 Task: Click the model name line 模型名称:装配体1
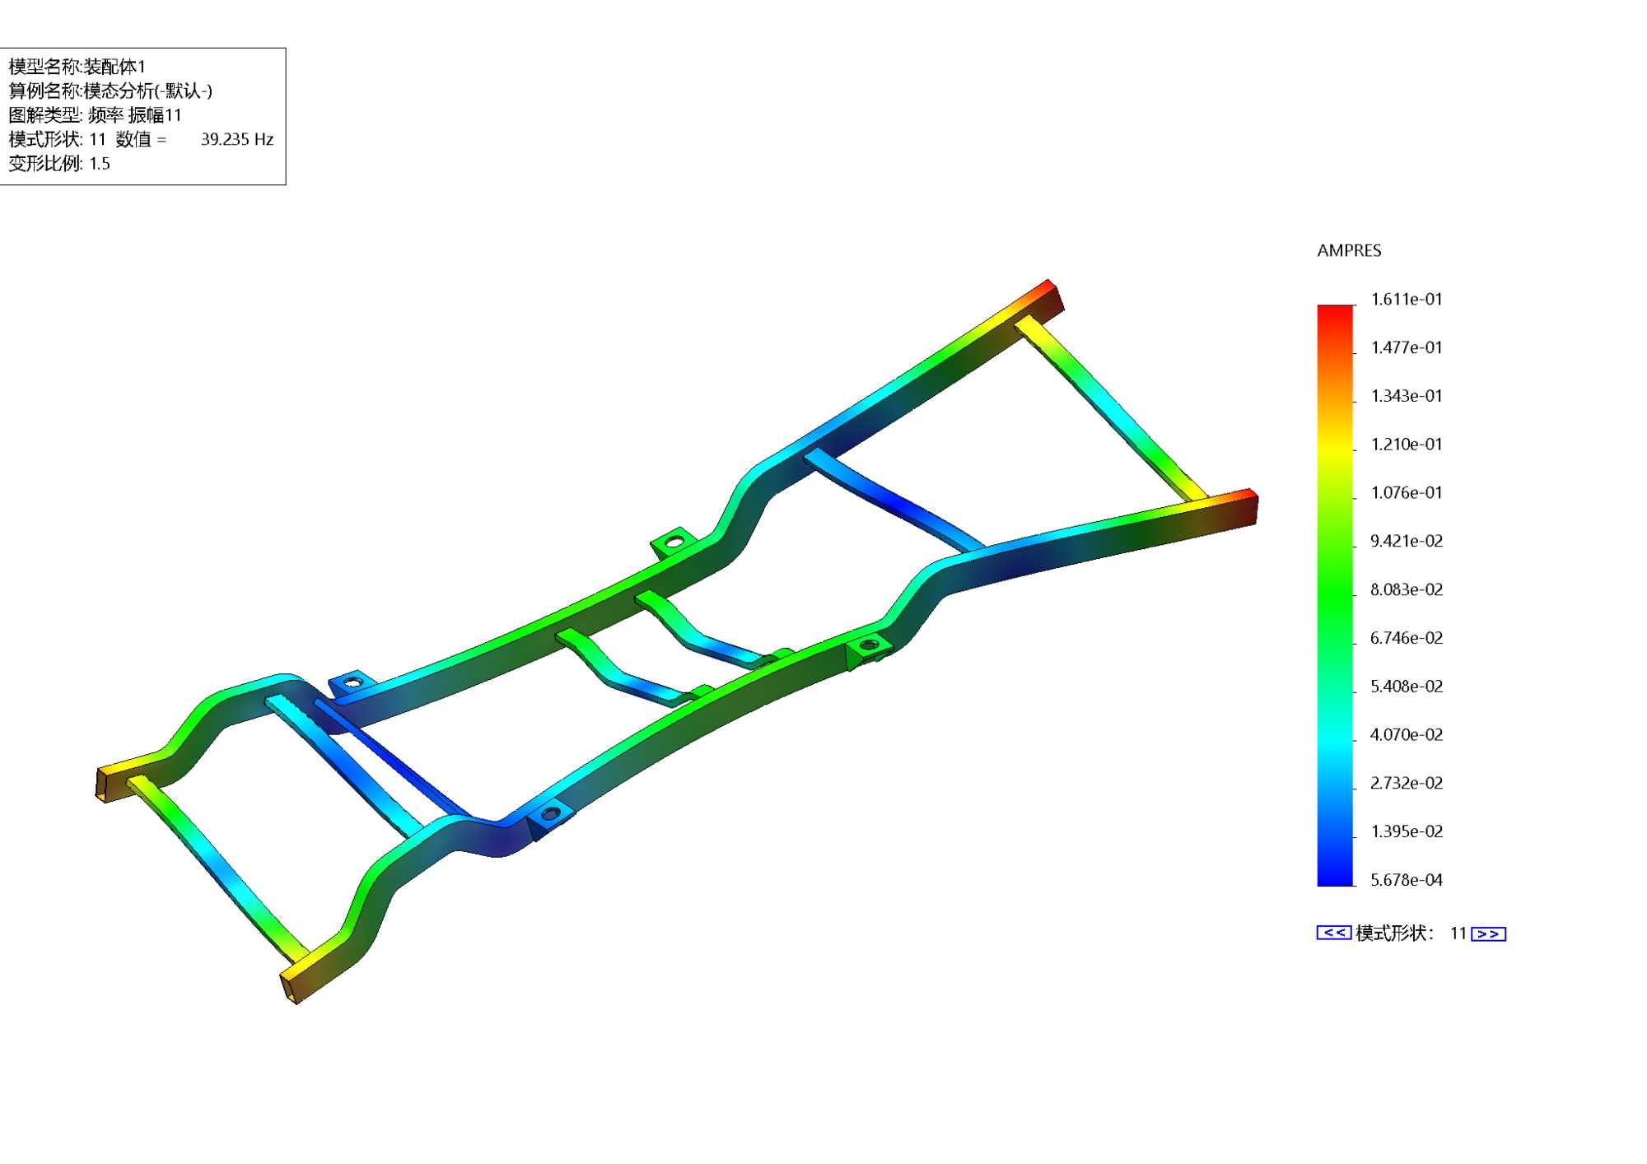(77, 67)
